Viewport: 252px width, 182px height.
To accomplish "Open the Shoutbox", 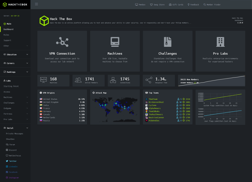I will (10, 139).
